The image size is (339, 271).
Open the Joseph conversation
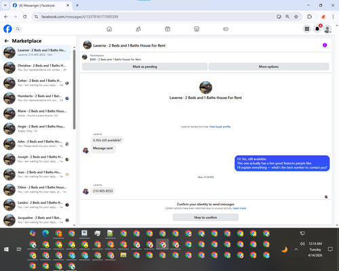[36, 159]
